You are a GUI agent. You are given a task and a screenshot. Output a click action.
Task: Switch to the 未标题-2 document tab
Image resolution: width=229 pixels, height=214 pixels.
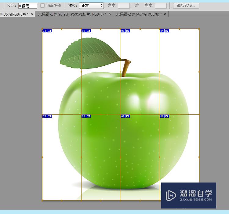coord(139,14)
